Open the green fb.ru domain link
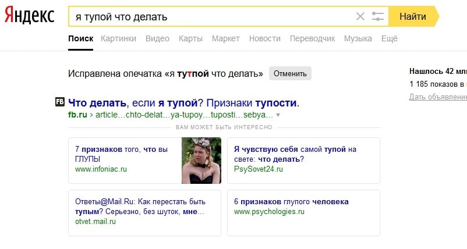Screen dimensions: 467x249 [x=77, y=115]
